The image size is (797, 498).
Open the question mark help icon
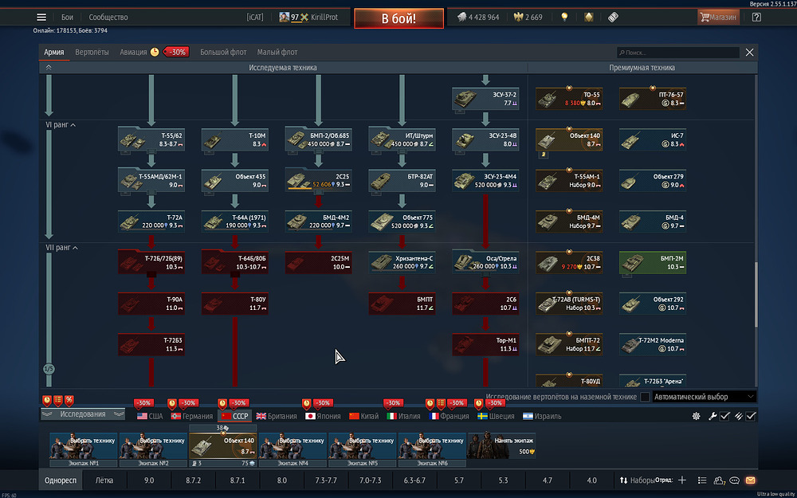pos(756,18)
